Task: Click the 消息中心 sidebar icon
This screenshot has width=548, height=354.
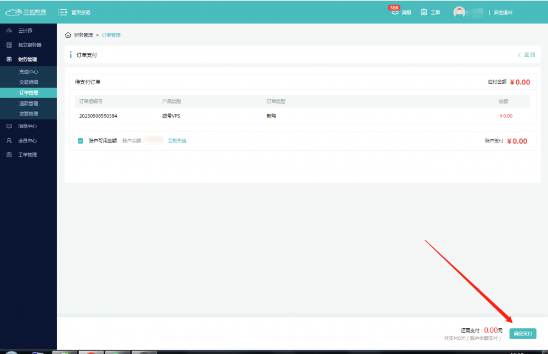Action: tap(9, 126)
